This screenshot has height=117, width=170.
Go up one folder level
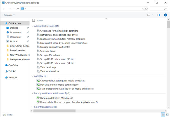point(18,9)
